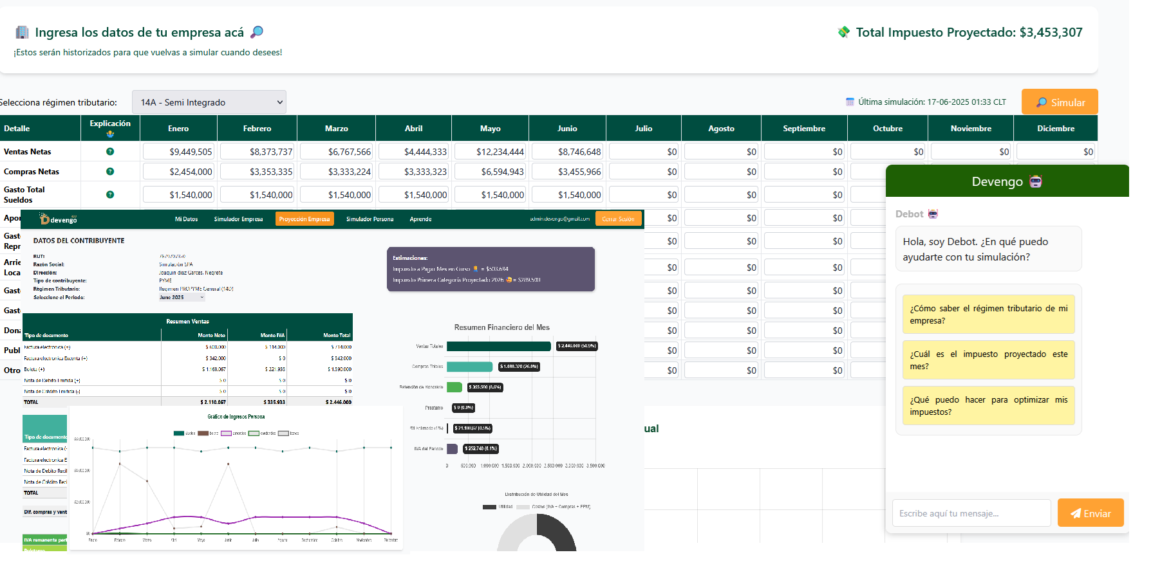Viewport: 1160px width, 584px height.
Task: Click the 'Monto IVA' column header
Action: pos(272,335)
